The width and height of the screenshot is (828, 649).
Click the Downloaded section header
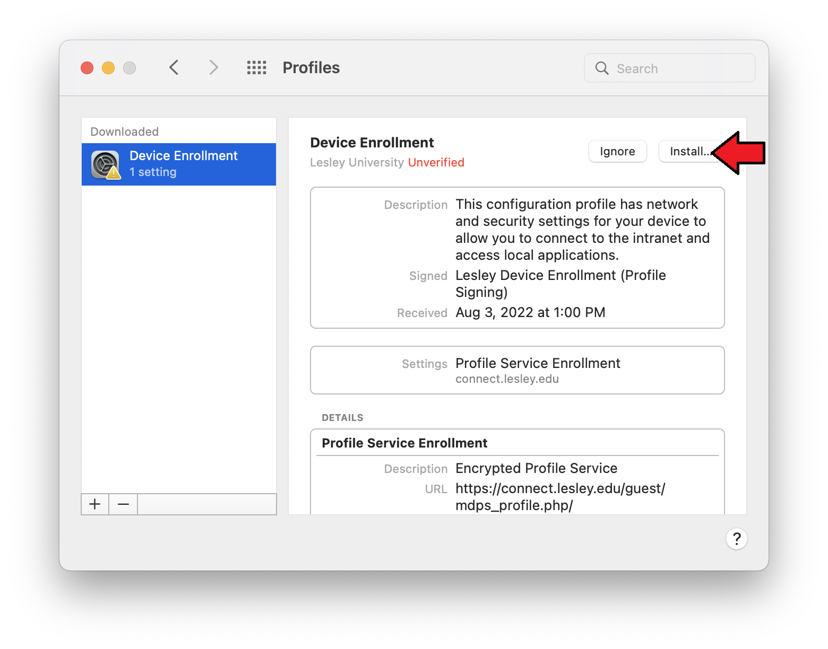click(x=125, y=131)
